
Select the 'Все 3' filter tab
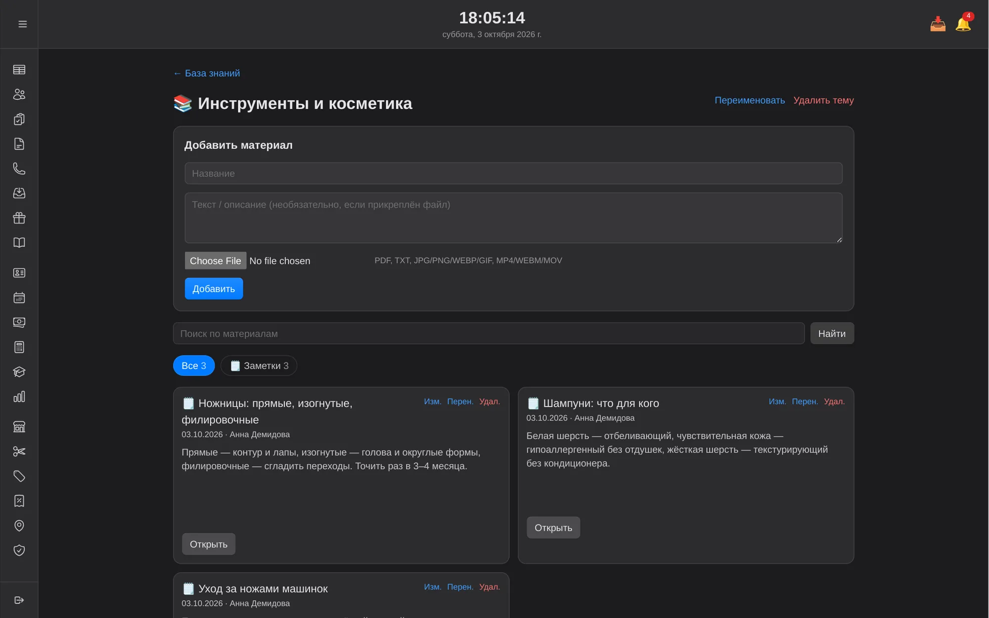(194, 366)
